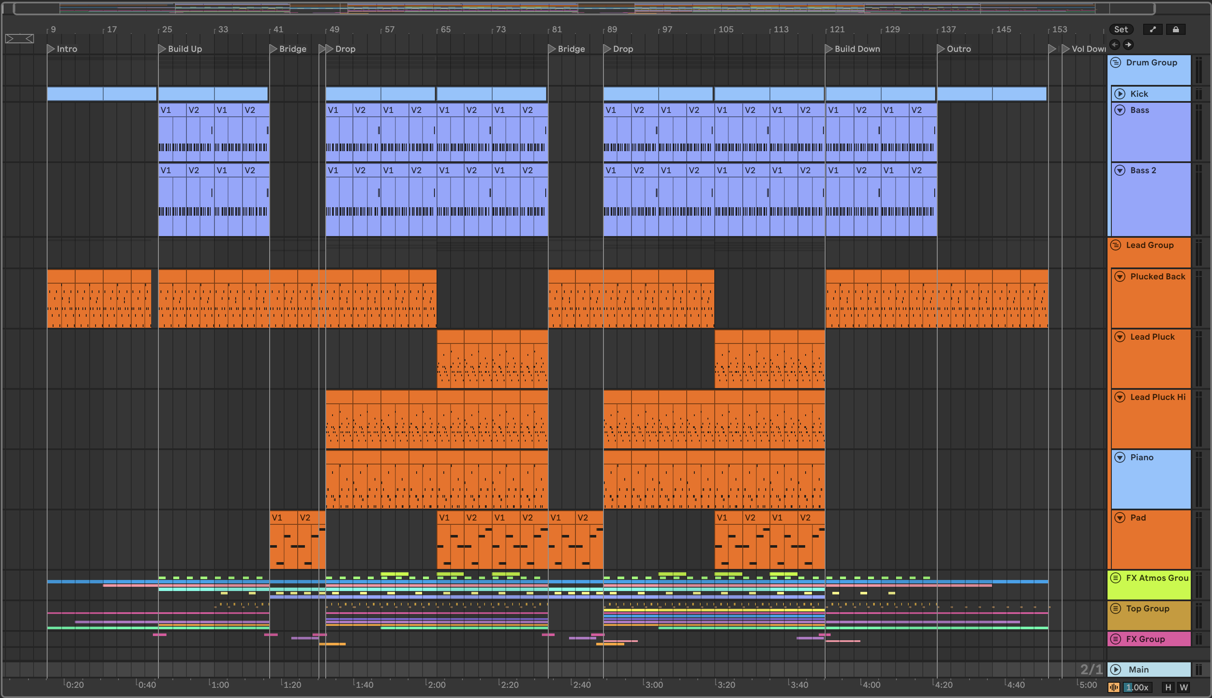The width and height of the screenshot is (1212, 698).
Task: Click the FX Group fold icon
Action: tap(1116, 639)
